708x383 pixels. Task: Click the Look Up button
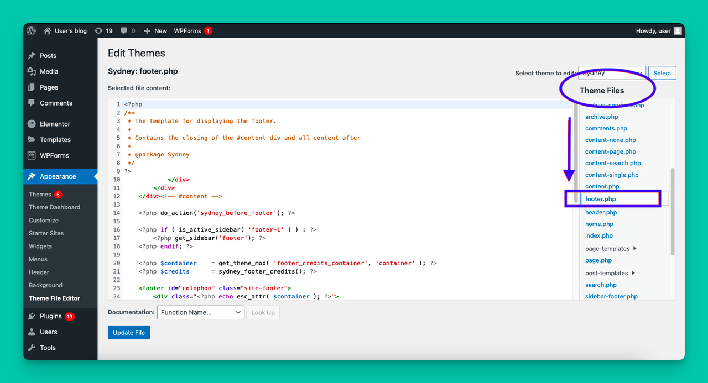pos(263,312)
